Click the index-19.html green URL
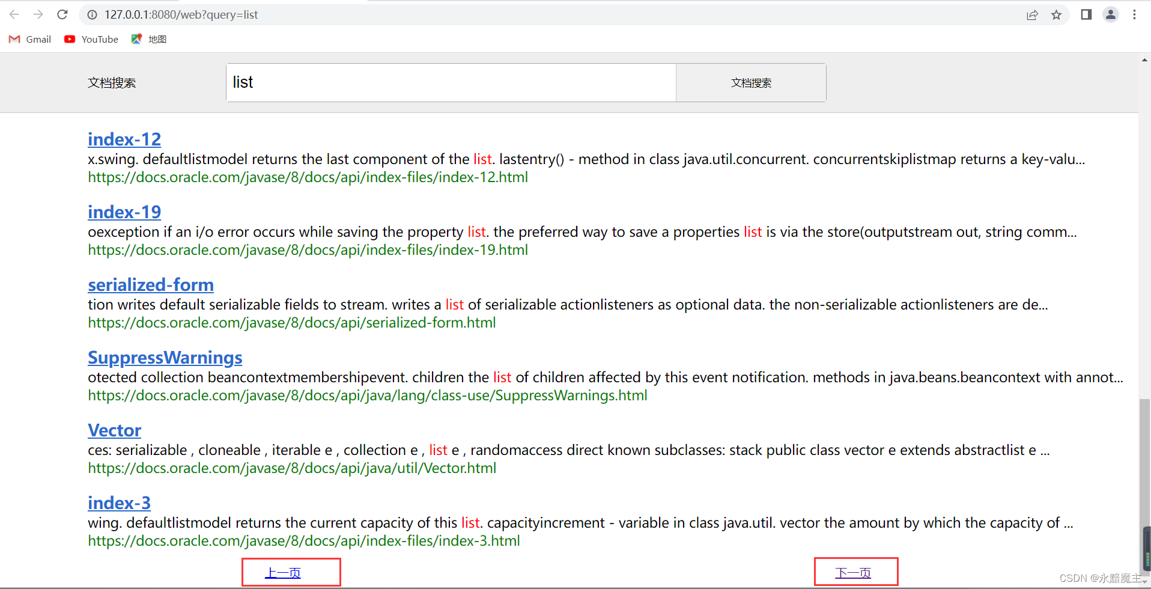1151x589 pixels. point(308,250)
